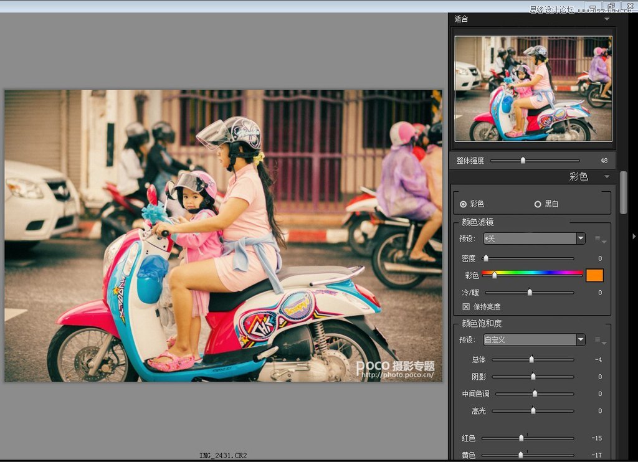
Task: Expand the hidden panel via right-edge arrow icon
Action: [634, 236]
